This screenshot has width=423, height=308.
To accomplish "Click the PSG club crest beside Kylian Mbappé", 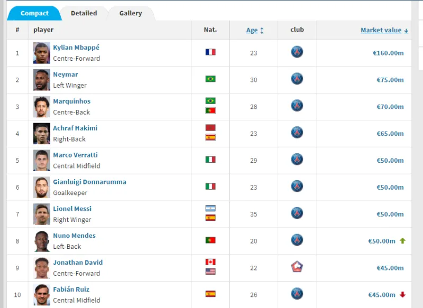I will pyautogui.click(x=297, y=52).
